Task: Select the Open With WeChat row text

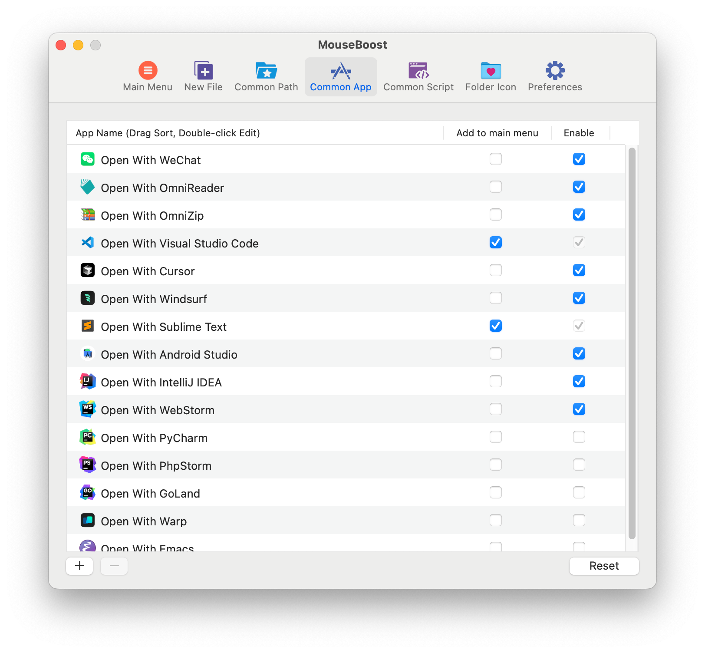Action: 151,160
